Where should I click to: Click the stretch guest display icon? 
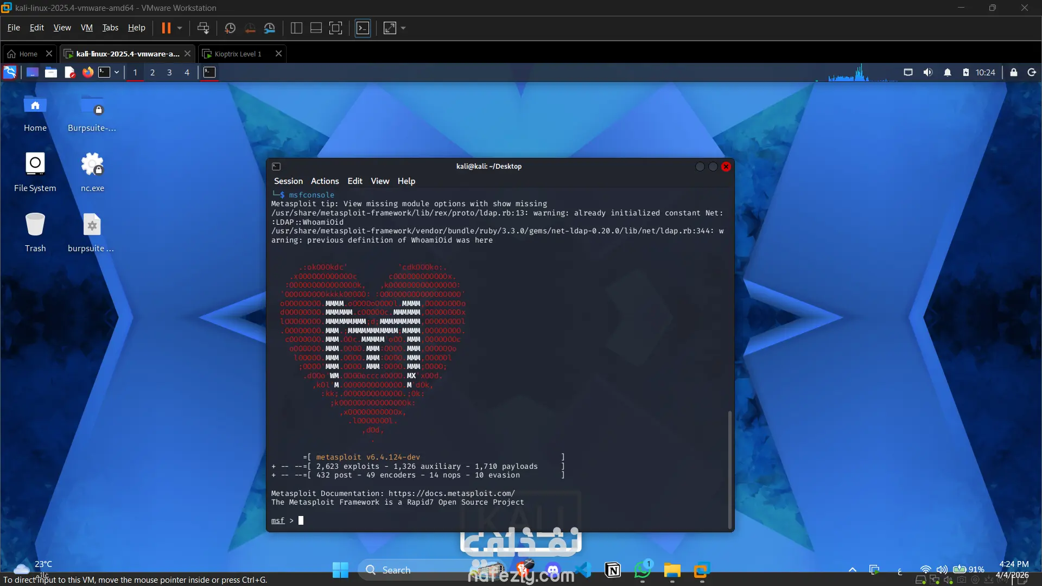[390, 28]
